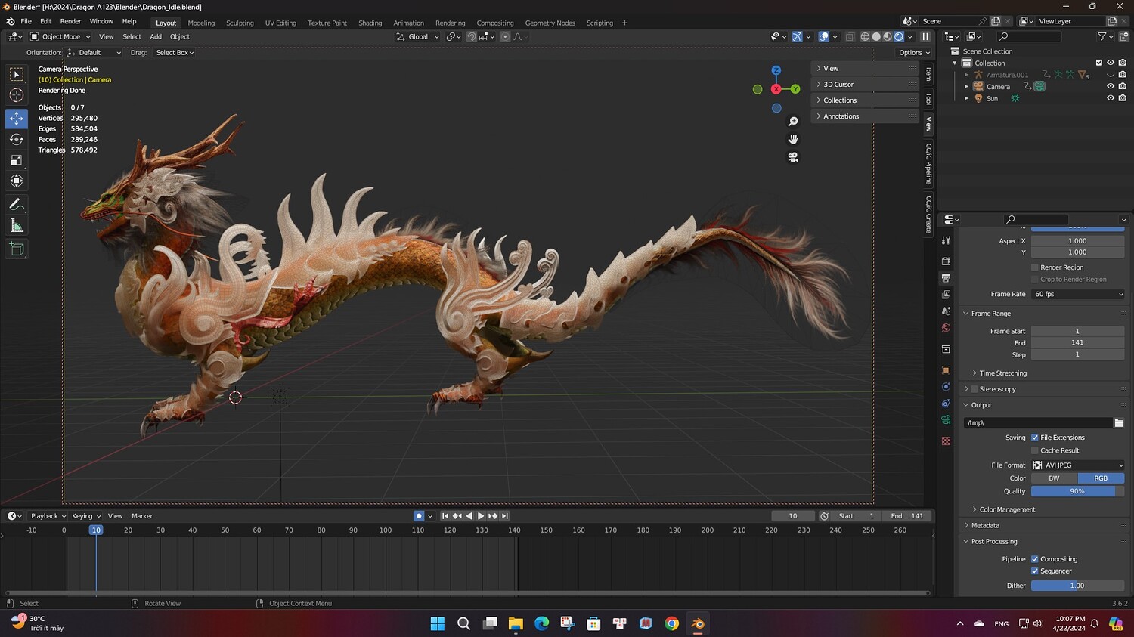Toggle camera view icon in viewport

[x=793, y=157]
